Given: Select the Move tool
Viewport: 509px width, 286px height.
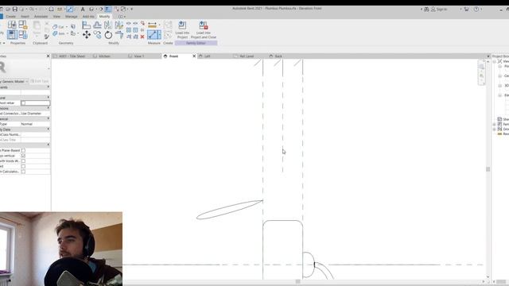Looking at the screenshot, I should point(87,34).
